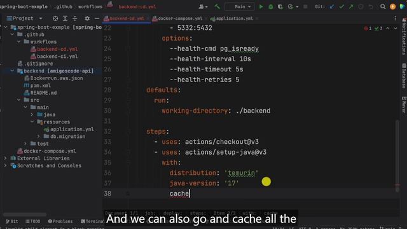Image resolution: width=407 pixels, height=229 pixels.
Task: Collapse the resources folder
Action: click(x=32, y=121)
